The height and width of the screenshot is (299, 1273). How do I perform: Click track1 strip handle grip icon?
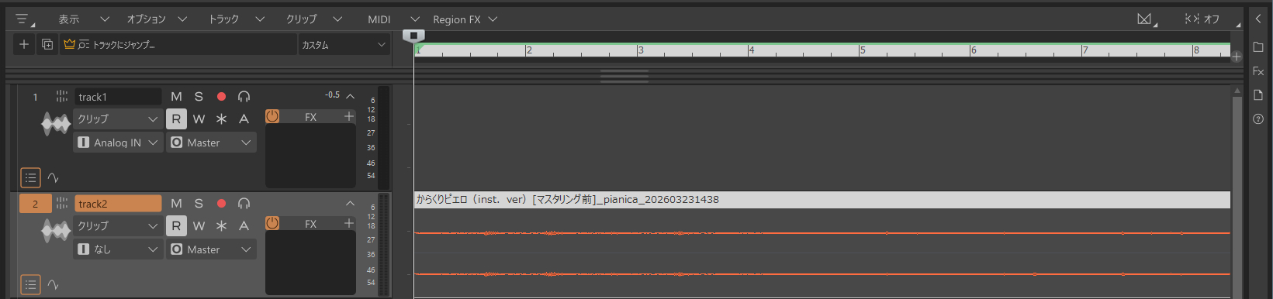[x=61, y=96]
